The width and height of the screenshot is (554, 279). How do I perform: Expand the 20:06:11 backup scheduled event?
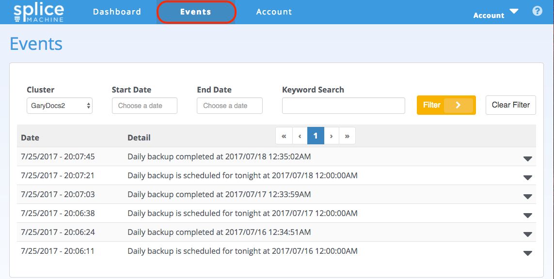tap(527, 253)
